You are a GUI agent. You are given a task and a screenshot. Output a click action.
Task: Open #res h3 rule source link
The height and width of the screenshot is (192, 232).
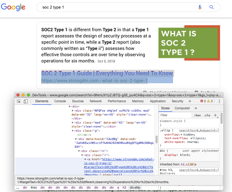(x=199, y=170)
